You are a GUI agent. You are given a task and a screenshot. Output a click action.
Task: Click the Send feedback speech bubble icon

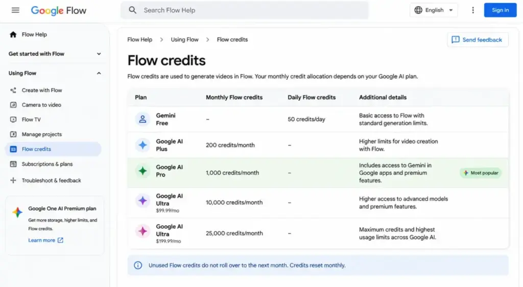(455, 40)
